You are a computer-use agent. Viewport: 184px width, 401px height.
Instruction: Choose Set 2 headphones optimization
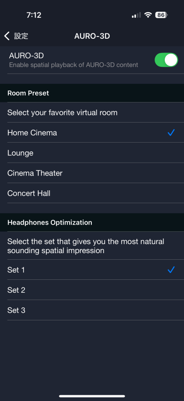tap(92, 290)
